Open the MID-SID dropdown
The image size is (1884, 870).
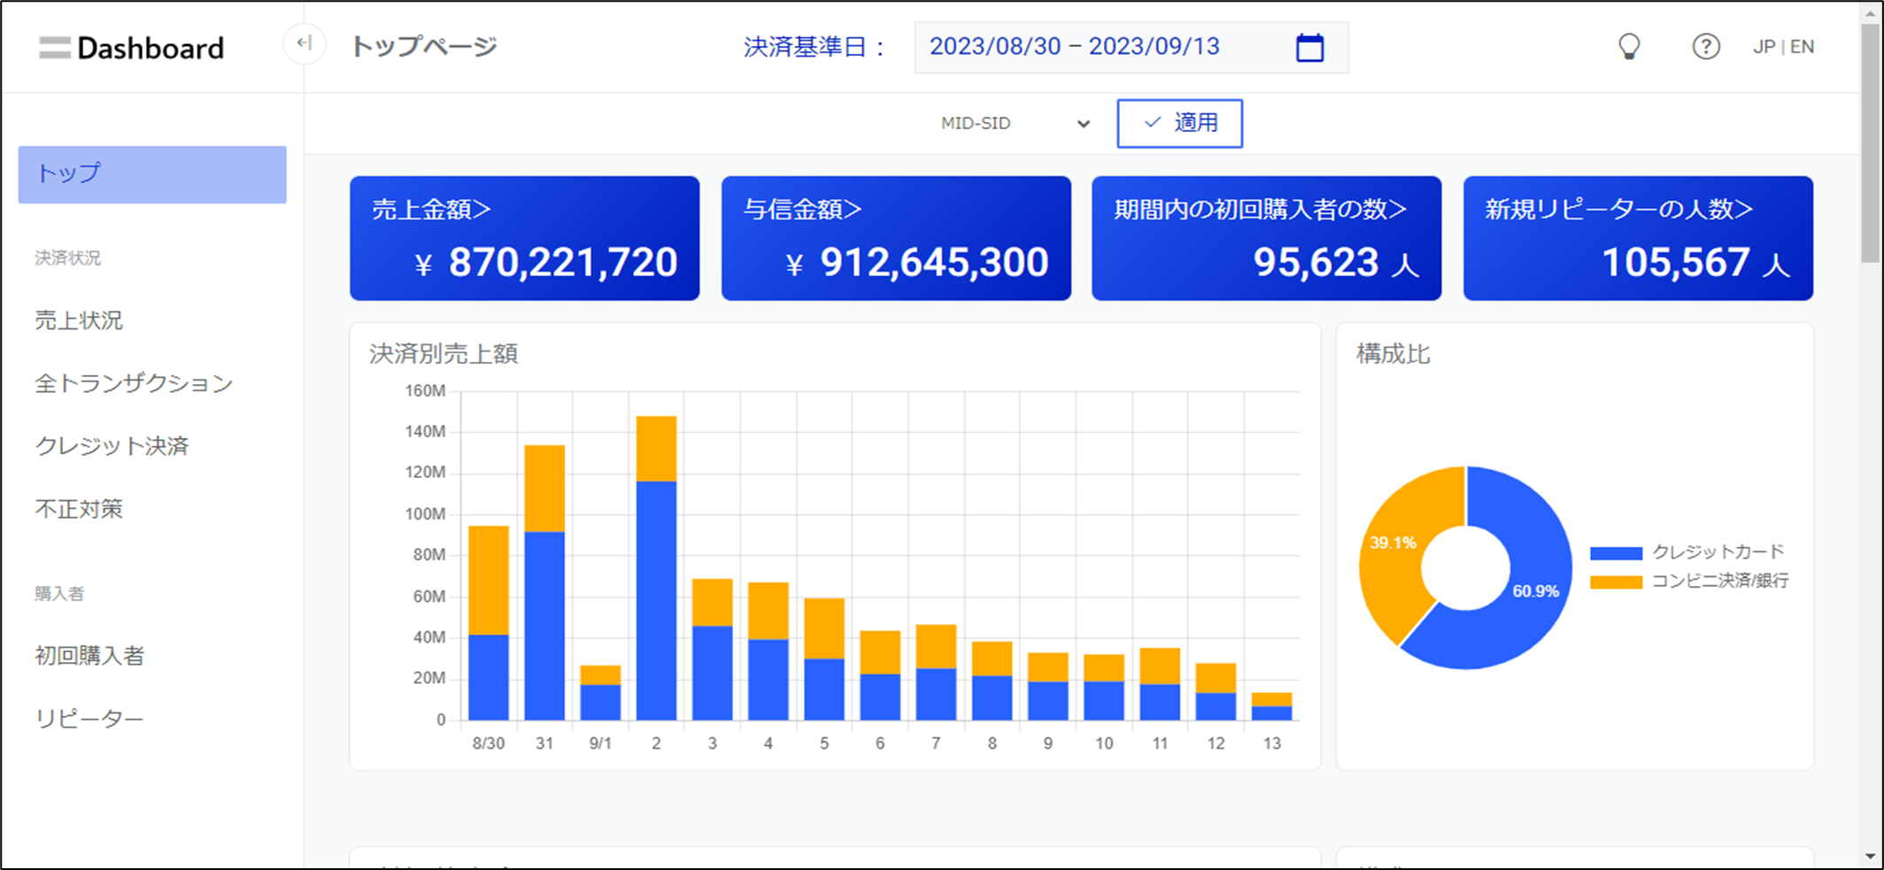[1015, 123]
